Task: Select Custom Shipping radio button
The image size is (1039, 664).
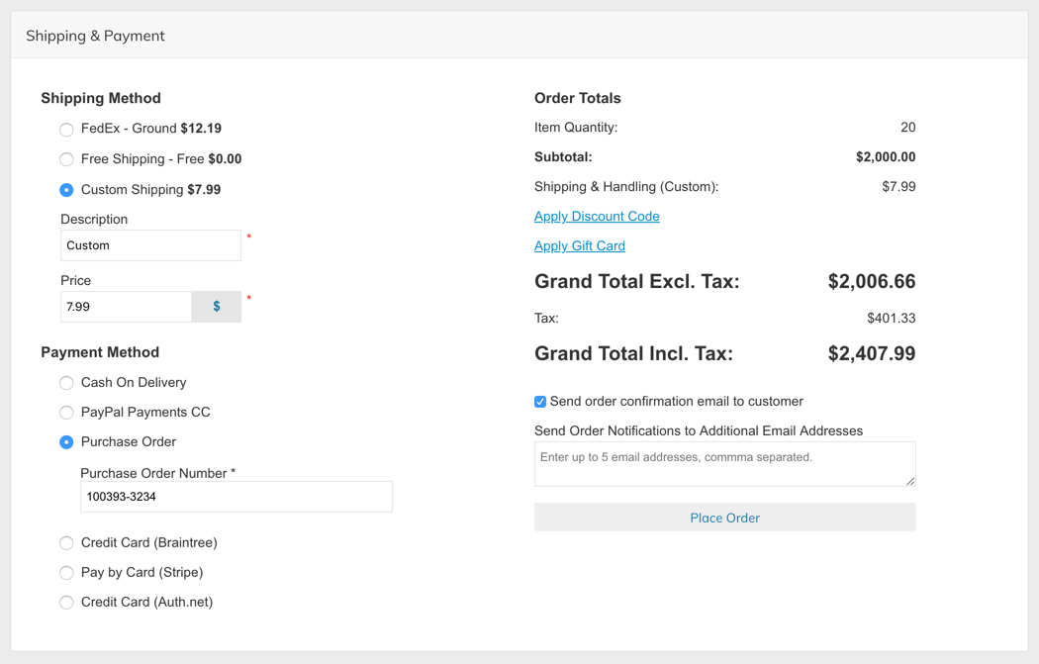Action: tap(66, 190)
